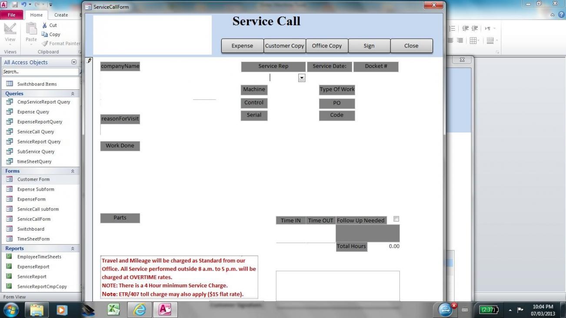The height and width of the screenshot is (318, 566).
Task: Open the ServiceReportCmpCopy report
Action: tap(42, 287)
